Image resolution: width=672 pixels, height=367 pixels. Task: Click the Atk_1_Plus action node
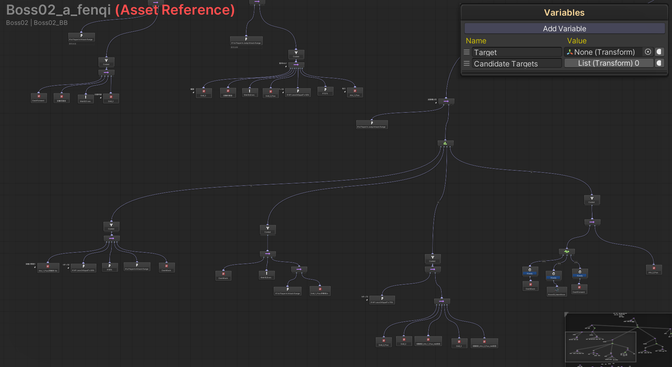tap(354, 93)
